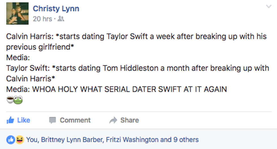Click the blue Like reaction badge

(10, 139)
